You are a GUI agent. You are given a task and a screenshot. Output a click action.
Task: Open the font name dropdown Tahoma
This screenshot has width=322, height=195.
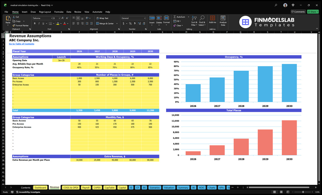pyautogui.click(x=51, y=18)
